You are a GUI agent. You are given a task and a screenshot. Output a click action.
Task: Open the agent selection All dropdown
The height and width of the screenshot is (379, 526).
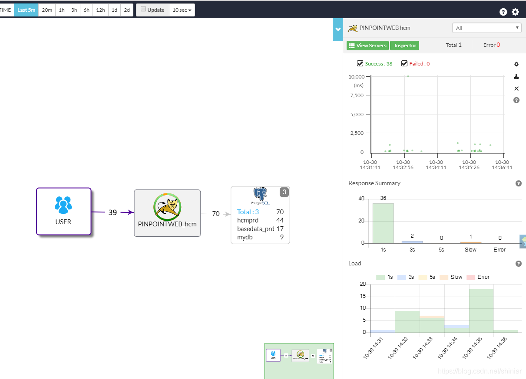click(x=486, y=27)
